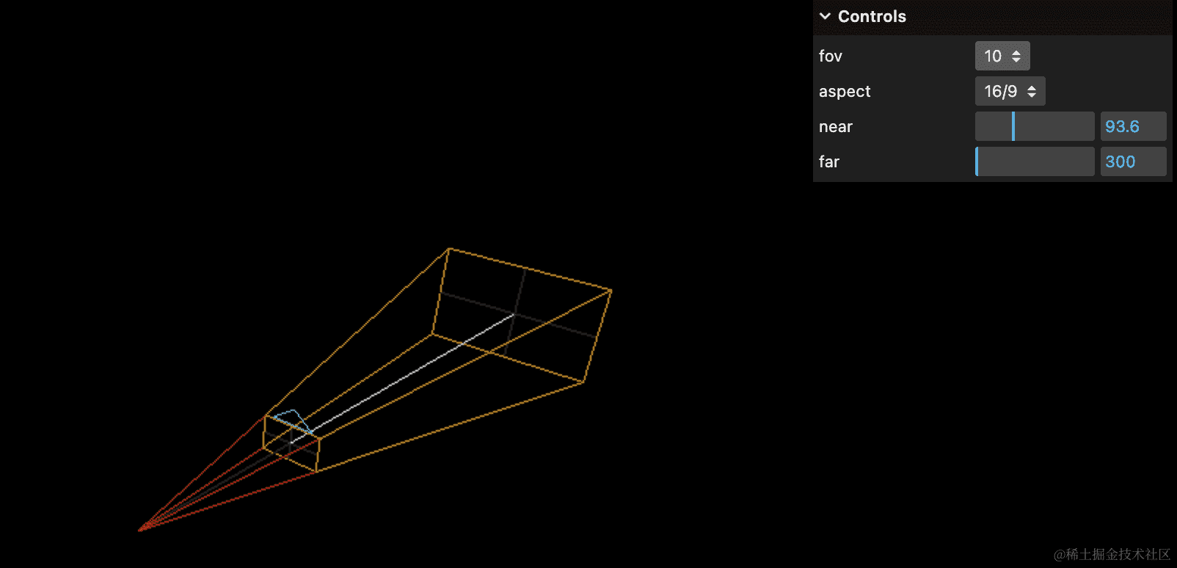Focus the far value field 300
1177x568 pixels.
click(1132, 161)
